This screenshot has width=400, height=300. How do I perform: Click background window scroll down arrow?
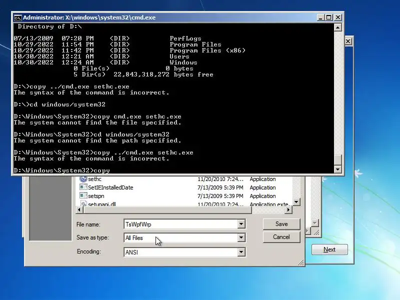pos(315,223)
